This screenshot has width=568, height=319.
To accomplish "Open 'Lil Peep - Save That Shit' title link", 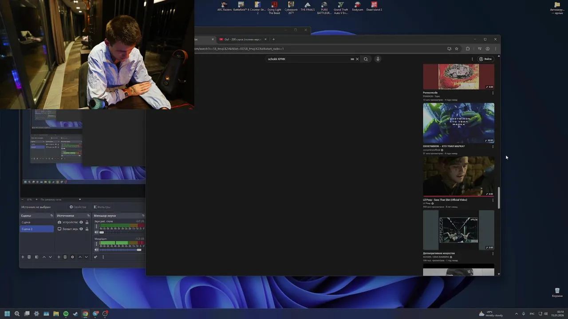I will click(445, 200).
